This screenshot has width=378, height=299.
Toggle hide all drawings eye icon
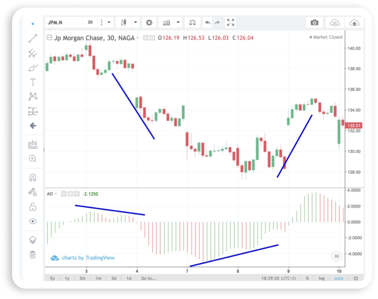point(33,221)
